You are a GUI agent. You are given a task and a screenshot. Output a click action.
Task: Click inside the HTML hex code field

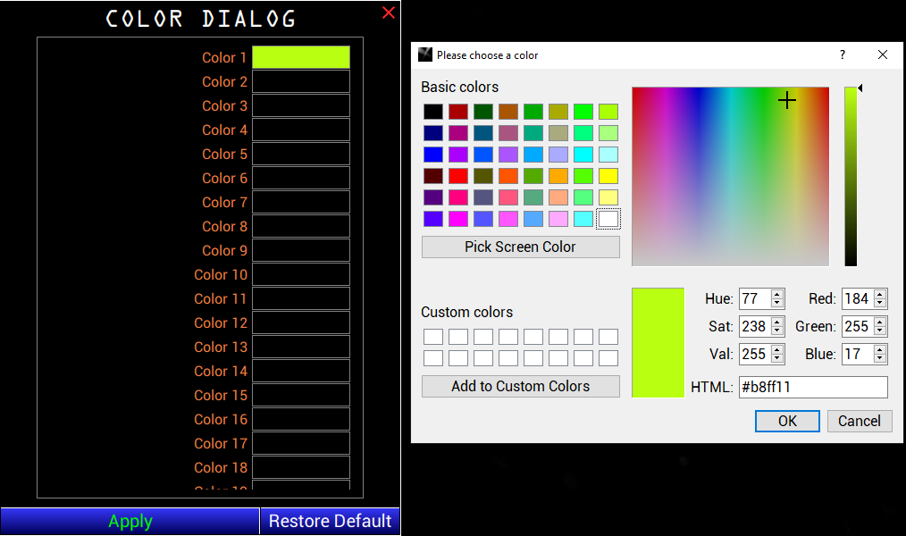812,387
